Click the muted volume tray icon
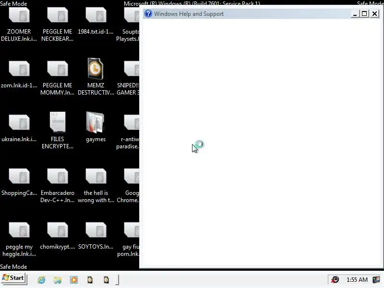Image resolution: width=384 pixels, height=288 pixels. (x=335, y=279)
